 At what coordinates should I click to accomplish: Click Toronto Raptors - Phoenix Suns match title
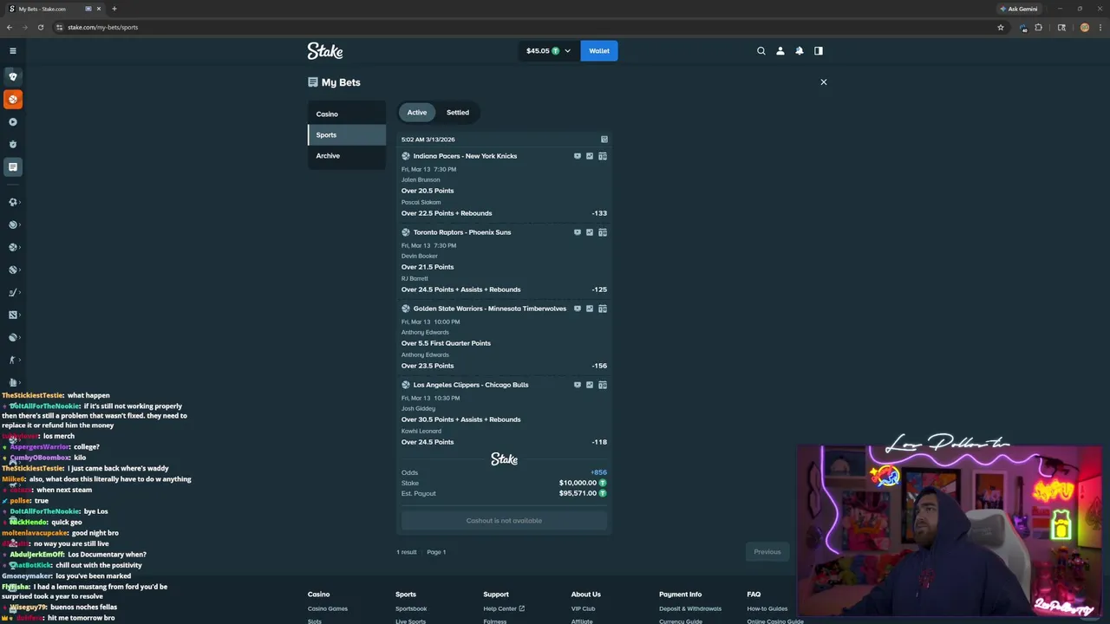click(x=462, y=232)
